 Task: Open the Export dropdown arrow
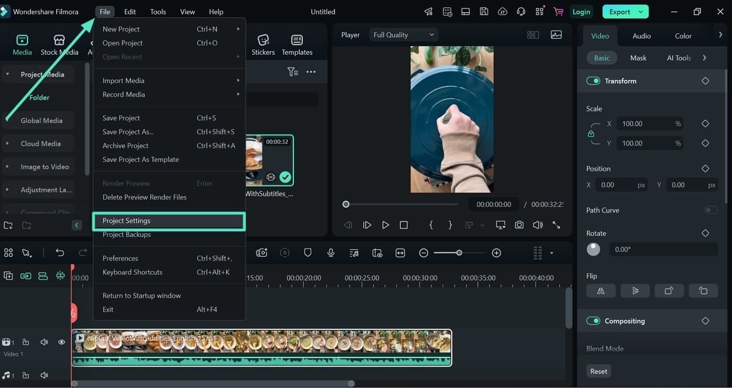(641, 12)
